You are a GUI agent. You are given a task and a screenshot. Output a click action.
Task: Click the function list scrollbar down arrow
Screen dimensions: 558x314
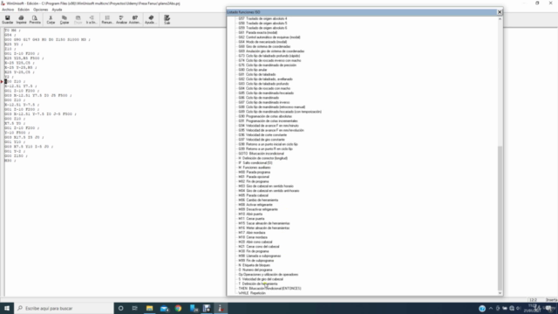click(500, 293)
